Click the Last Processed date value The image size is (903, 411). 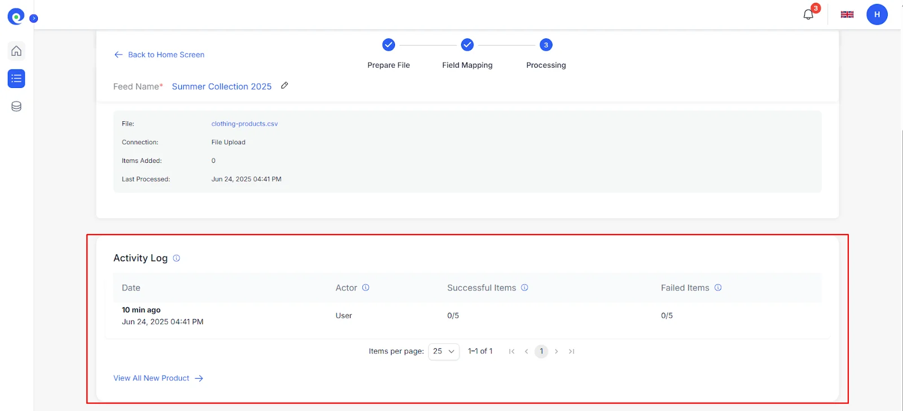click(x=246, y=179)
